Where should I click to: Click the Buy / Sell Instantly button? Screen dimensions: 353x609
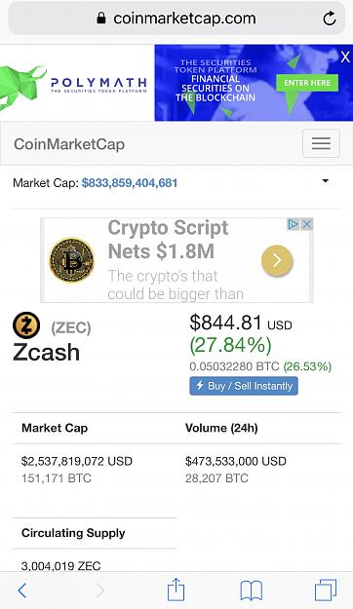(244, 386)
